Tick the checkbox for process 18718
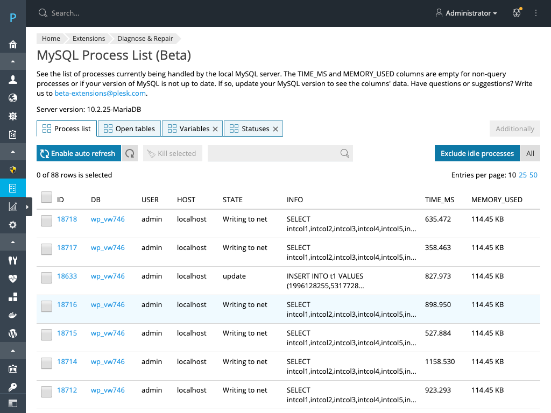The image size is (551, 413). (x=47, y=220)
